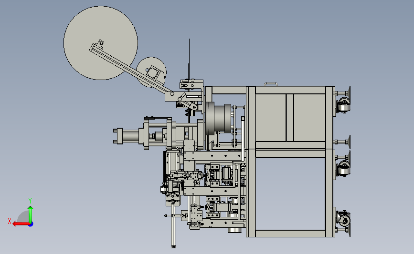Pick the handle on top of cabinet
414x254 pixels.
coord(271,84)
